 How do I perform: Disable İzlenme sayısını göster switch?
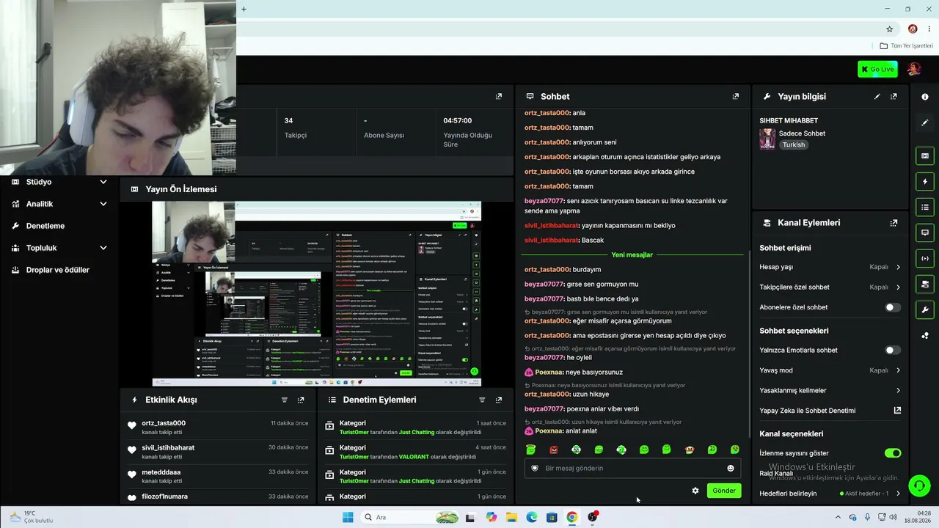tap(893, 453)
